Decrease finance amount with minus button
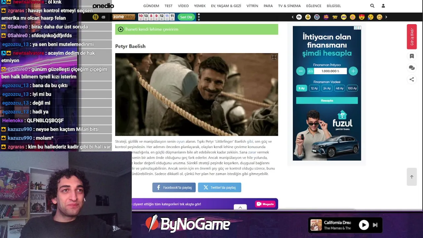The height and width of the screenshot is (238, 423). coord(301,71)
